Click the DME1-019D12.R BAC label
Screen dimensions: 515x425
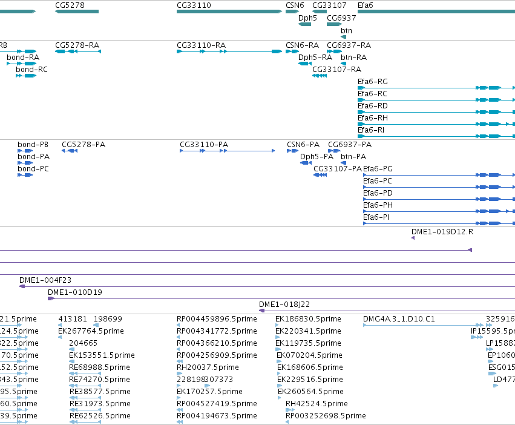click(442, 232)
